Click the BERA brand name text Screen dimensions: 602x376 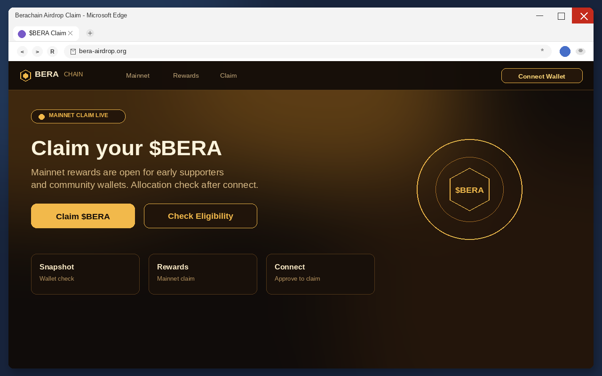47,74
